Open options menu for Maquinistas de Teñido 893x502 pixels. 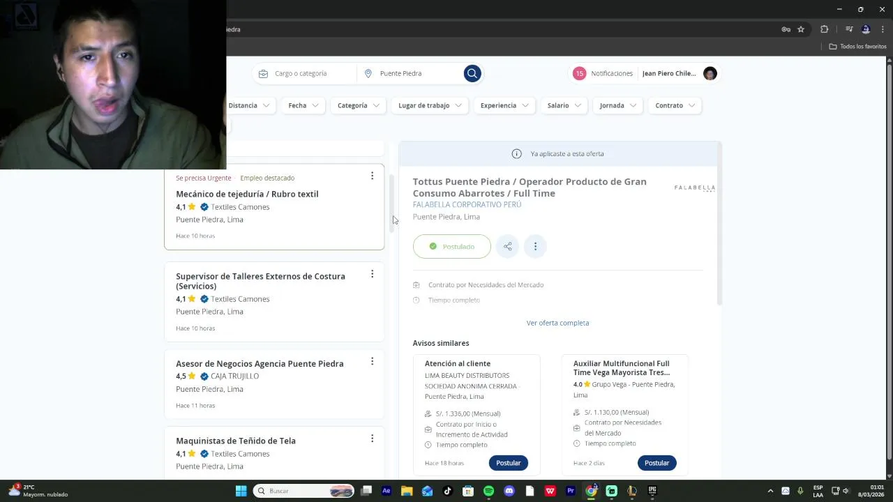[x=372, y=439]
